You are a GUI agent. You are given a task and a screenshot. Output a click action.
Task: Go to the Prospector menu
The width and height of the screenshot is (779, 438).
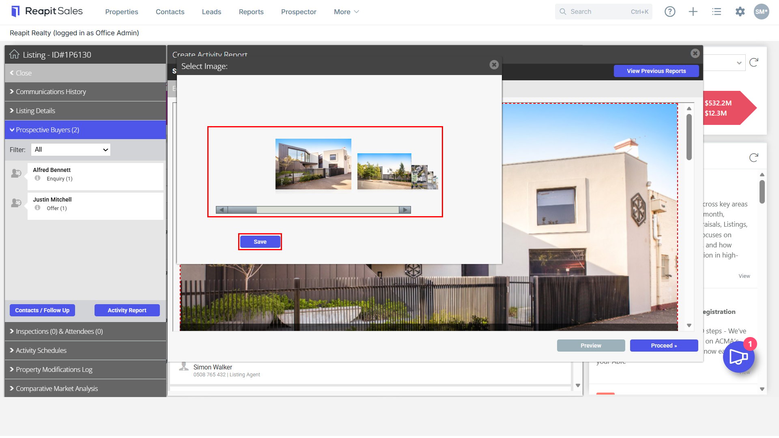pyautogui.click(x=299, y=12)
